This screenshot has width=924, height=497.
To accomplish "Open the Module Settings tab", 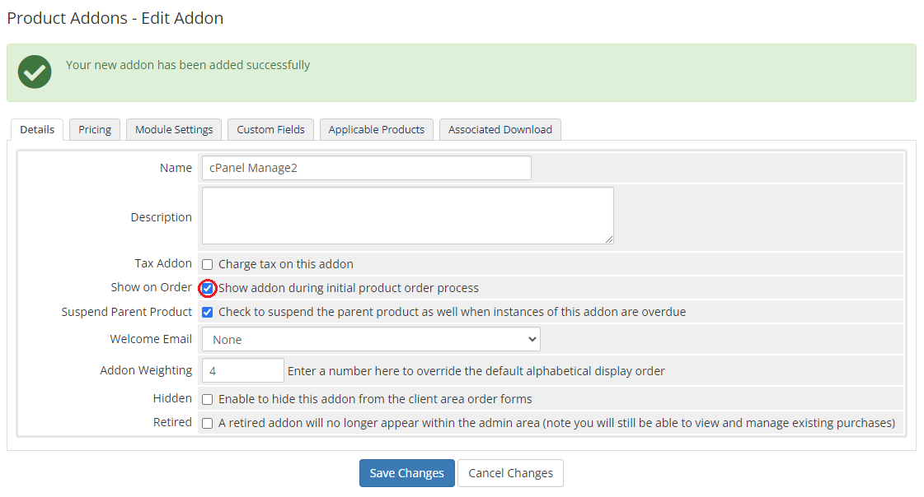I will click(x=174, y=129).
